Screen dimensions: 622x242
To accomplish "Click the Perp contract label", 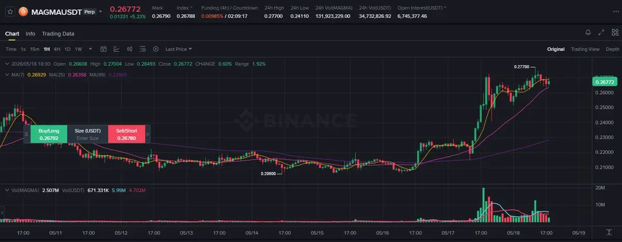I will click(89, 12).
